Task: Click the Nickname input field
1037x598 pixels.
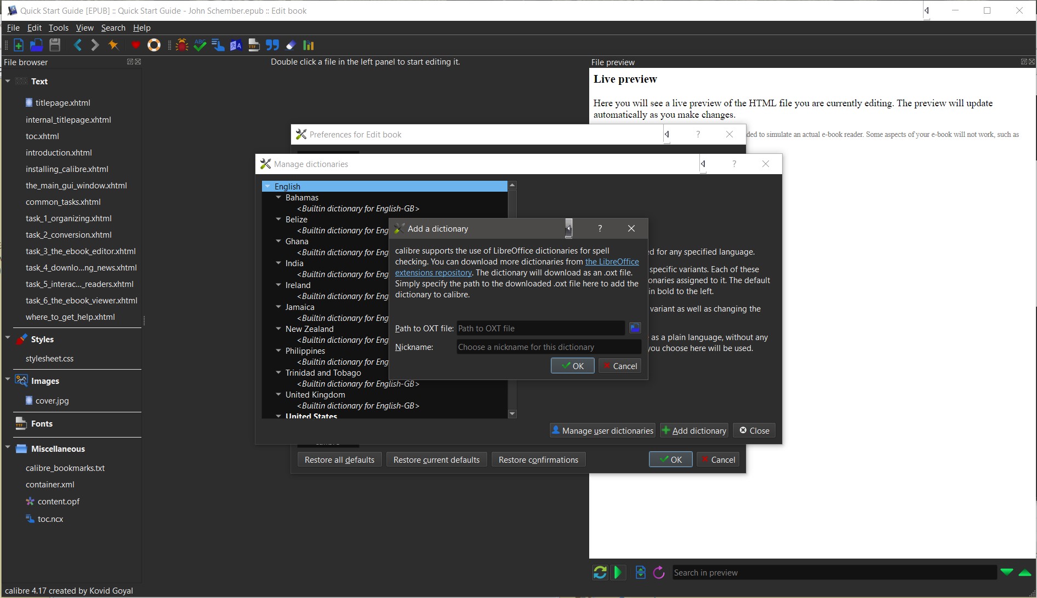Action: 549,347
